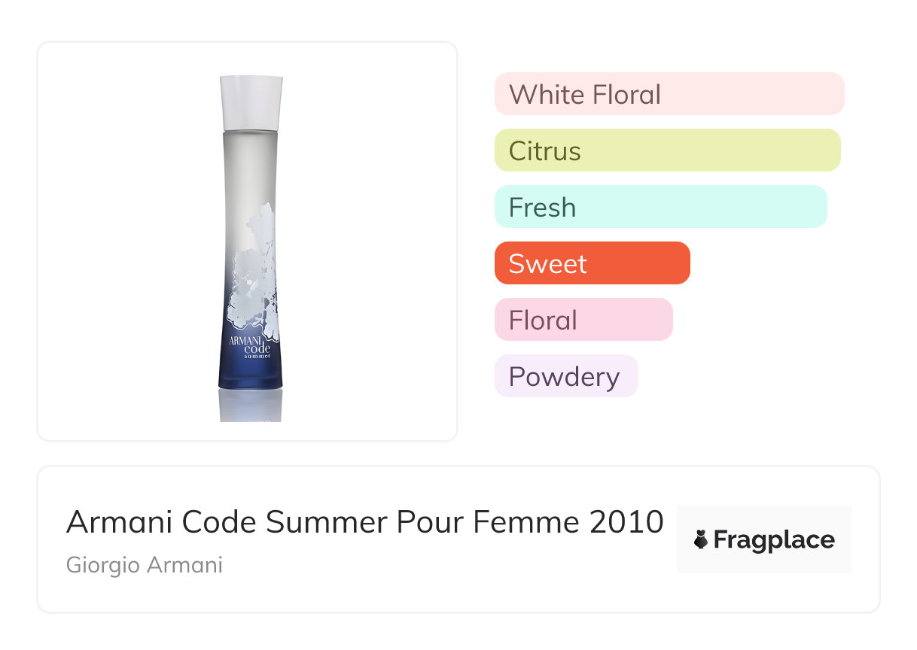Click the dark blue base of bottle
The image size is (917, 650).
click(x=251, y=374)
